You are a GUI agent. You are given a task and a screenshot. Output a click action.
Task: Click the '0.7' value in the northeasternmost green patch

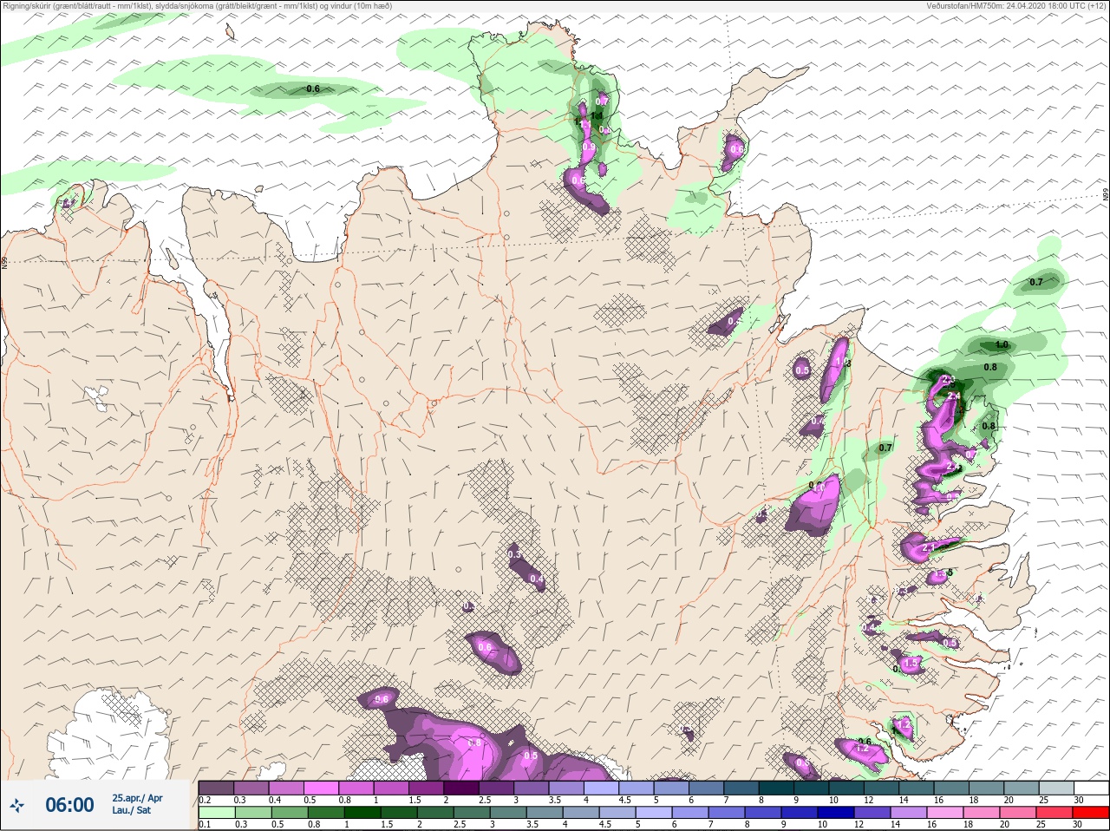[x=1036, y=283]
